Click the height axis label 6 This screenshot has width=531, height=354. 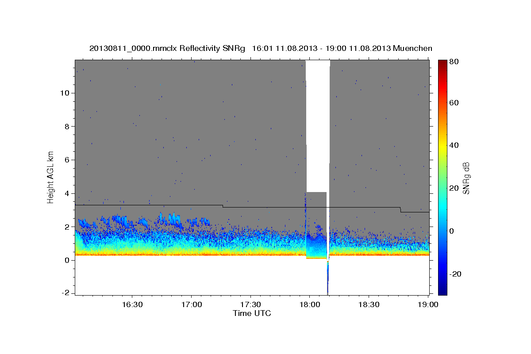click(x=67, y=160)
